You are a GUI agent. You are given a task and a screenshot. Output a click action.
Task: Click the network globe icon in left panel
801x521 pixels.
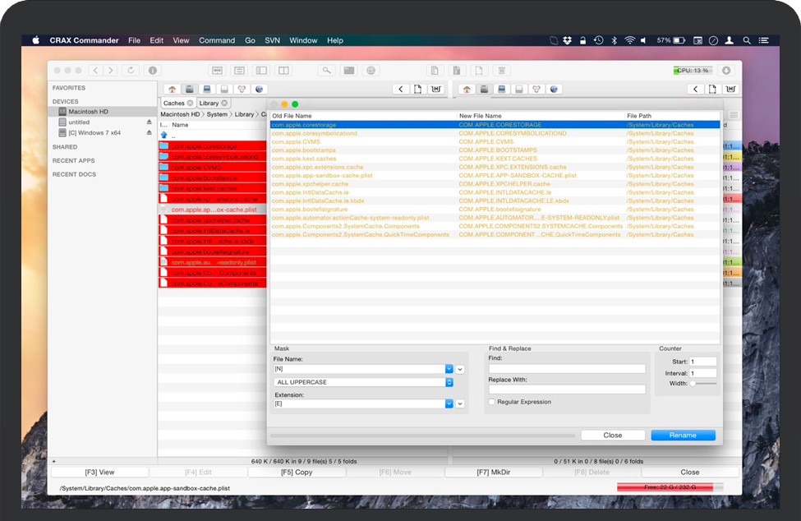coord(260,90)
